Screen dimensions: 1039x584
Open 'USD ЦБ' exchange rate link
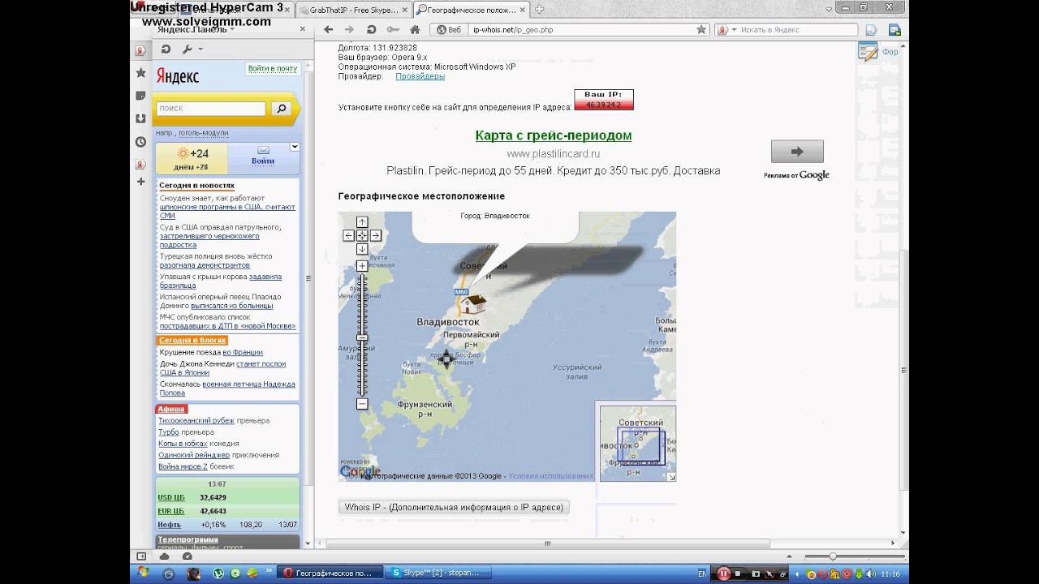171,497
